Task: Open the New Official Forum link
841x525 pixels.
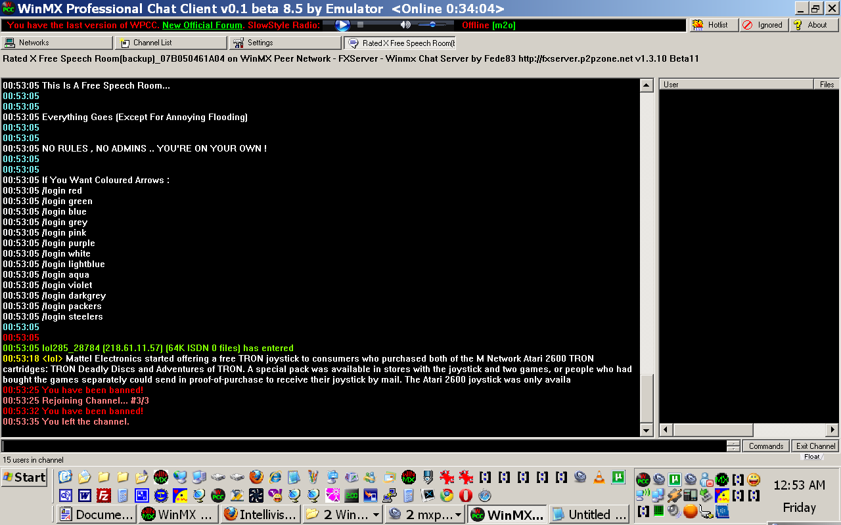Action: [202, 25]
